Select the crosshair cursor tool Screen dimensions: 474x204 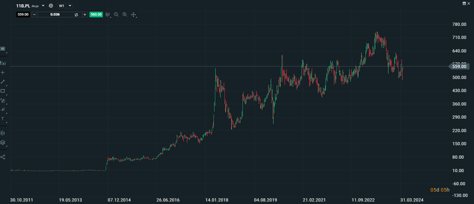point(133,15)
